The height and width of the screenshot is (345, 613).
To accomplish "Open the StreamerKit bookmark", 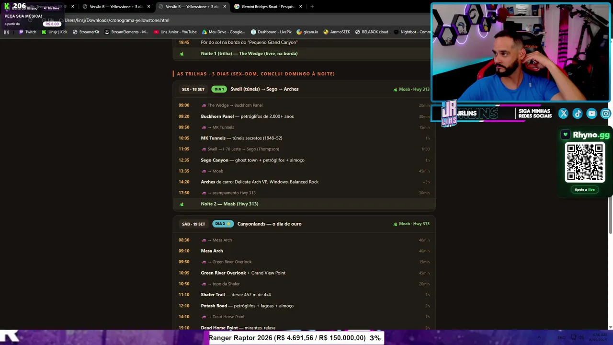I will 86,32.
